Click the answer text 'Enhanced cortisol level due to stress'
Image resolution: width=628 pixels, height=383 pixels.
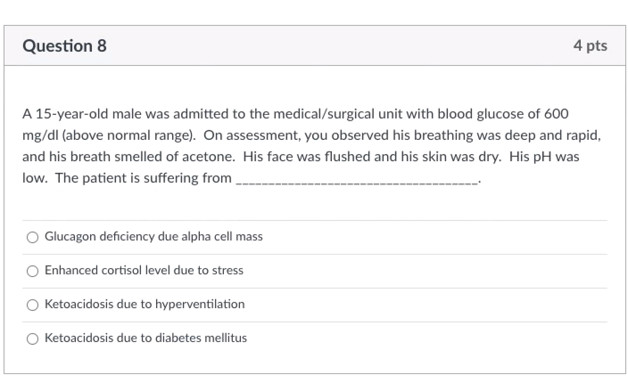pyautogui.click(x=144, y=270)
